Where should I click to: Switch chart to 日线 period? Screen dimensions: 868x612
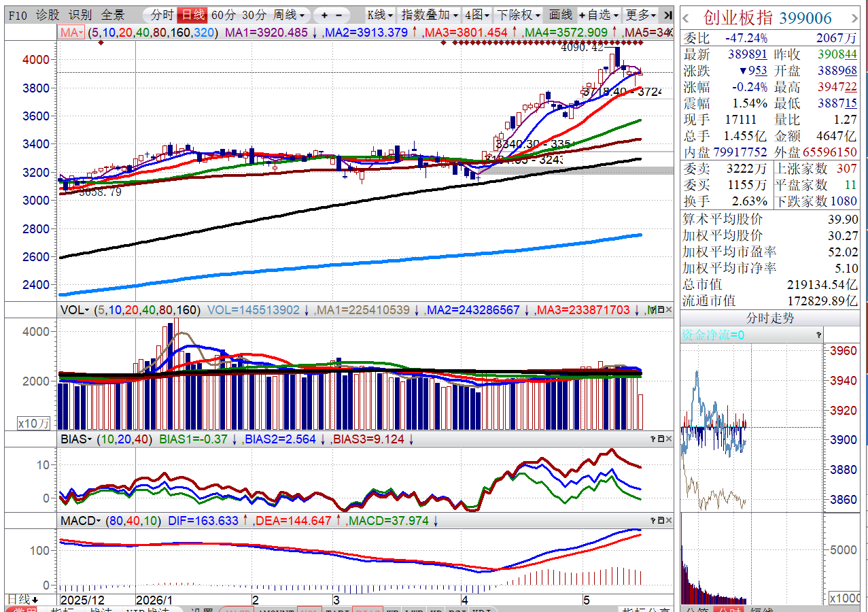click(192, 15)
